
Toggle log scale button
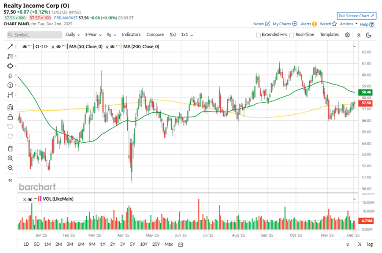click(370, 244)
